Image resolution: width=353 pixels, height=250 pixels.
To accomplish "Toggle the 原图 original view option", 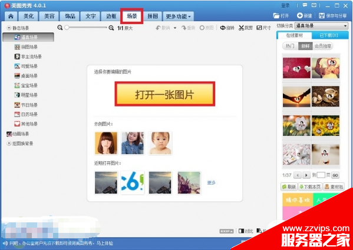I will [x=206, y=28].
